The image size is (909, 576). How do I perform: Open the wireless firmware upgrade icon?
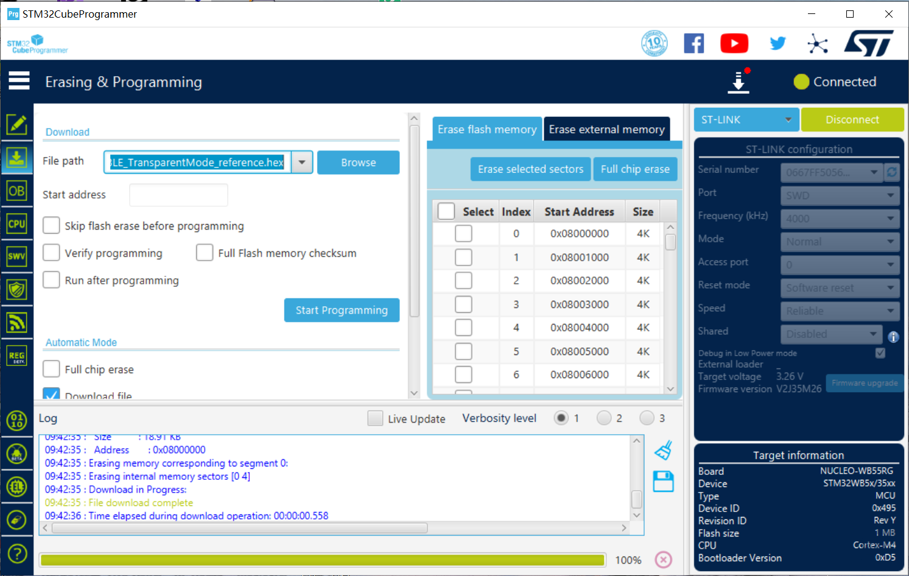coord(16,322)
